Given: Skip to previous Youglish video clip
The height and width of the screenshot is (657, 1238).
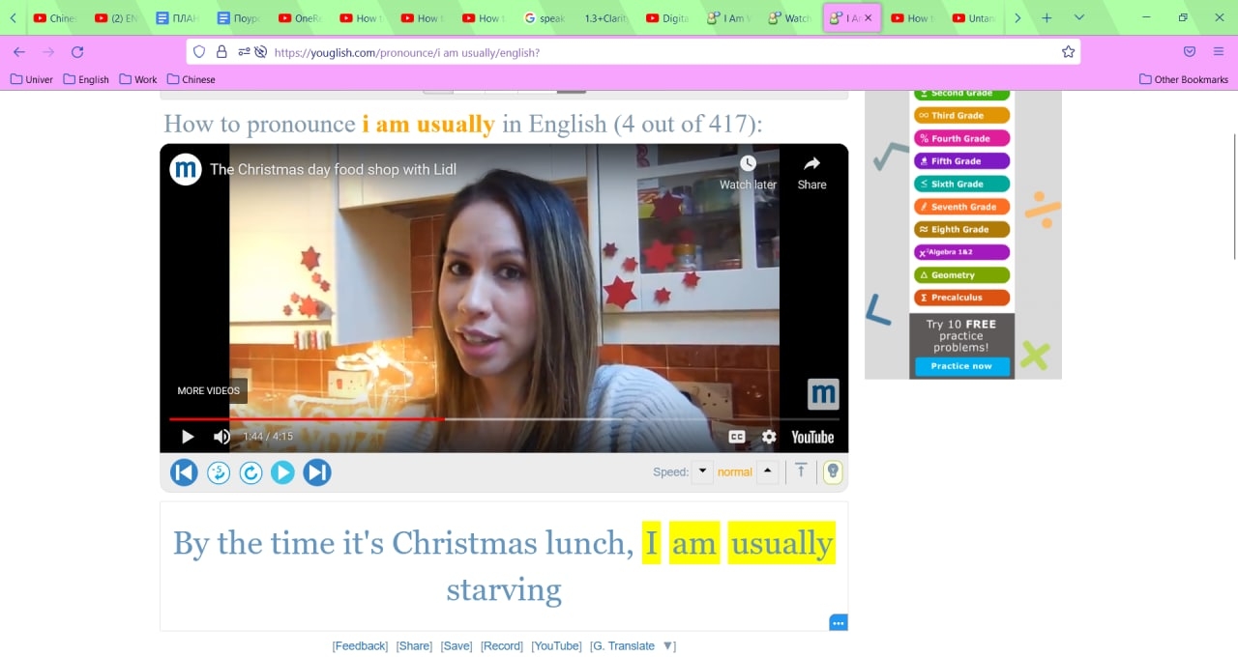Looking at the screenshot, I should [x=184, y=472].
